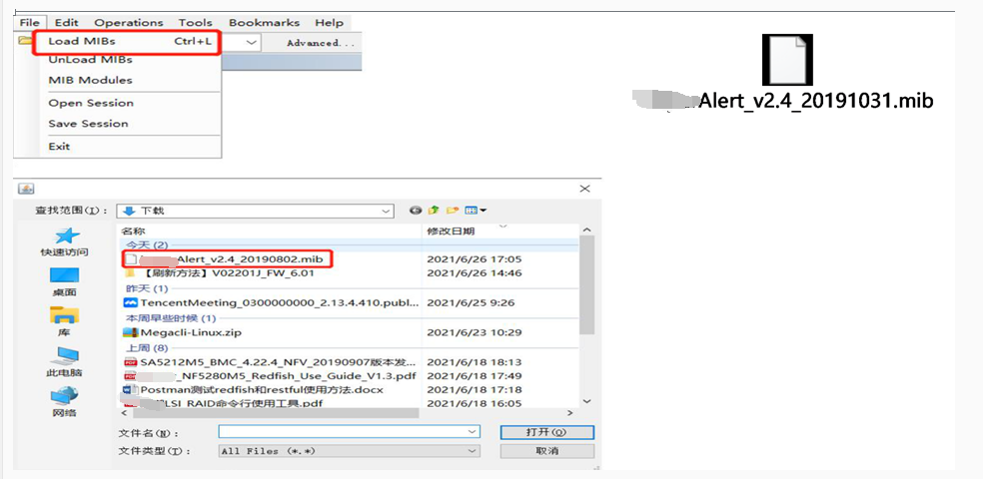Open the view menu icon in dialog
Viewport: 983px width, 479px height.
click(x=475, y=211)
